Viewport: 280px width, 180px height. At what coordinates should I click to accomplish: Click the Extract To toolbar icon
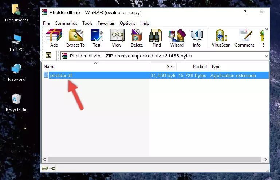tap(75, 38)
